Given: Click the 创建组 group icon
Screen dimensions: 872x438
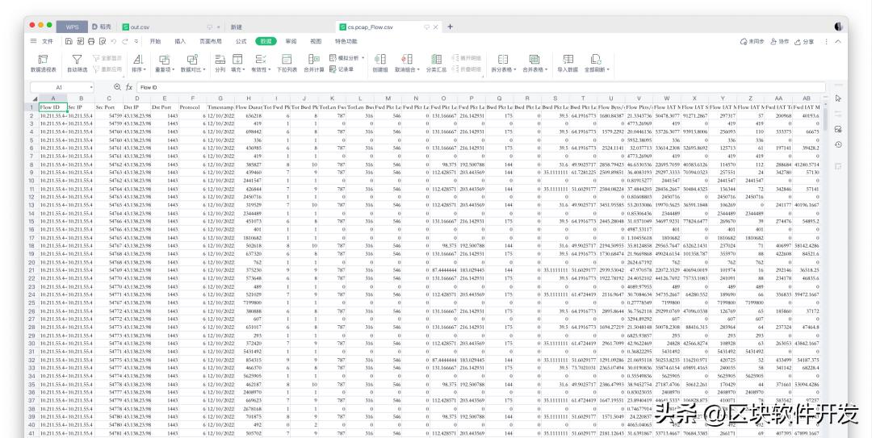Looking at the screenshot, I should 379,60.
